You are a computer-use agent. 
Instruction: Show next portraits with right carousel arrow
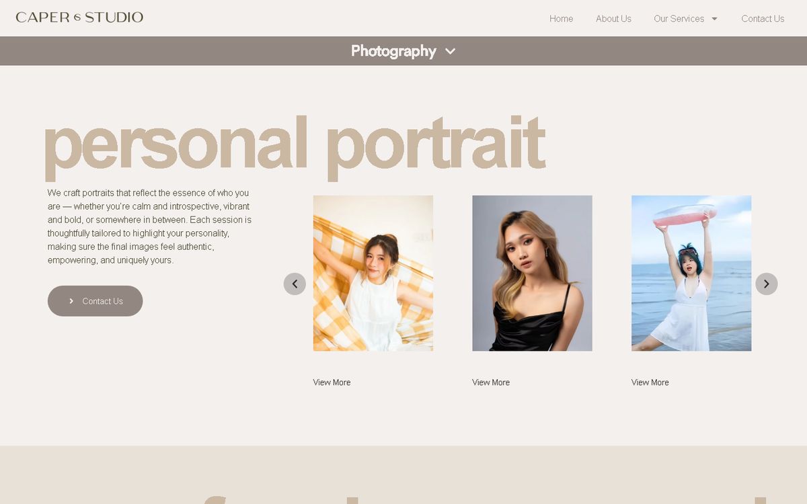(x=767, y=284)
